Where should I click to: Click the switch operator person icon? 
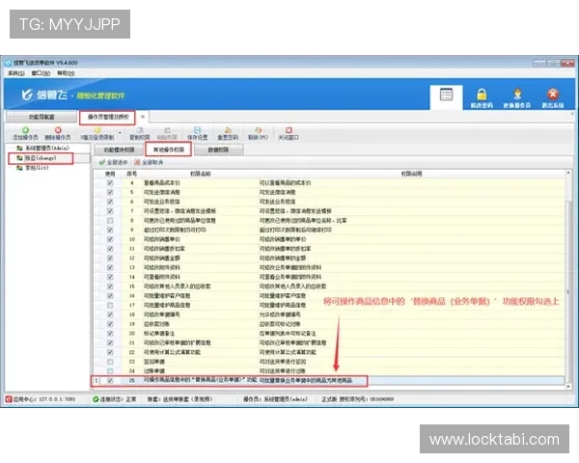coord(517,95)
